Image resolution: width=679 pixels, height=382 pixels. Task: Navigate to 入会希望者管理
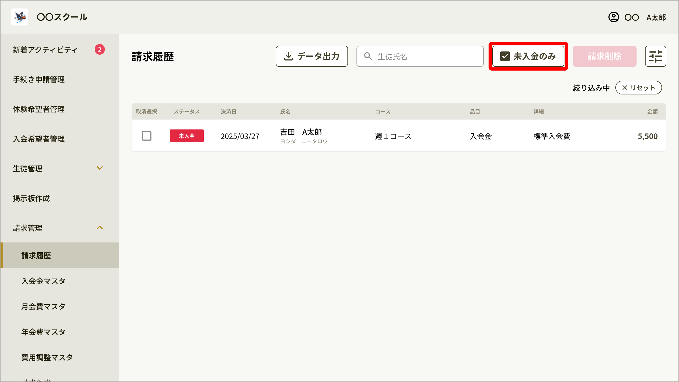point(39,139)
